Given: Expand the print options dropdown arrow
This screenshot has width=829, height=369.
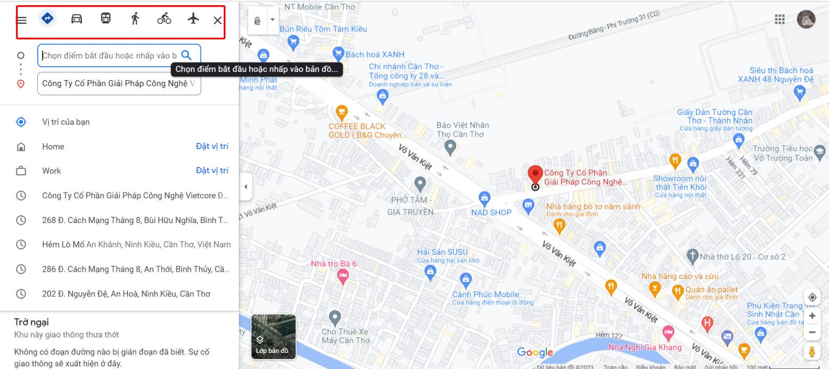Looking at the screenshot, I should point(273,20).
